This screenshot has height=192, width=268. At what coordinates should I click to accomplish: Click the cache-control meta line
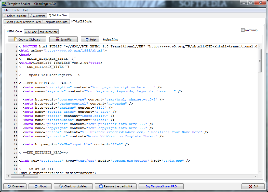(78, 104)
